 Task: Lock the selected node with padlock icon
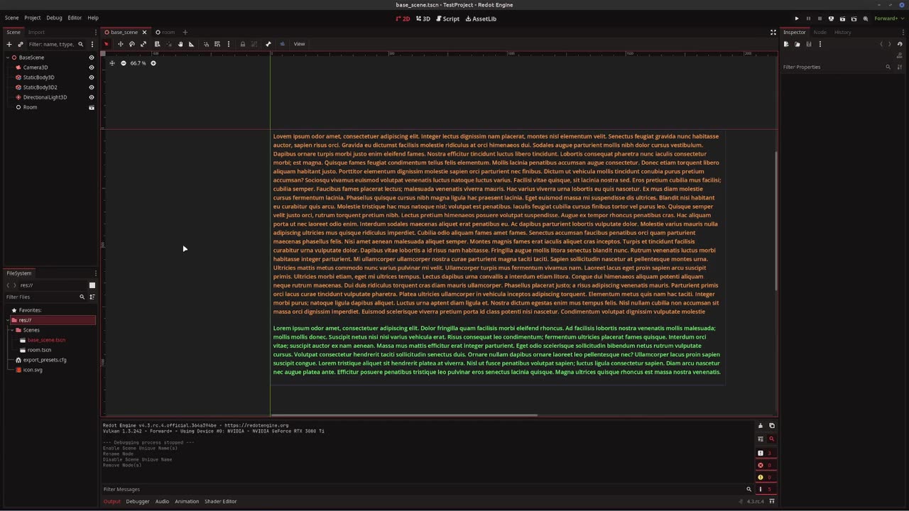242,44
